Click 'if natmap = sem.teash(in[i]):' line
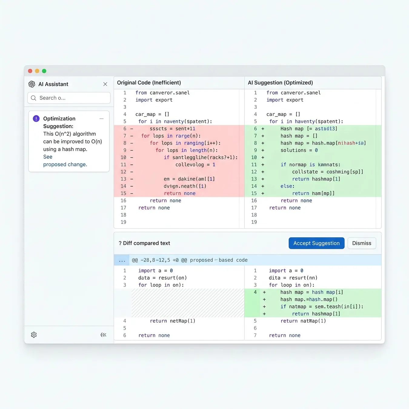Viewport: 409px width, 409px height. pyautogui.click(x=322, y=307)
